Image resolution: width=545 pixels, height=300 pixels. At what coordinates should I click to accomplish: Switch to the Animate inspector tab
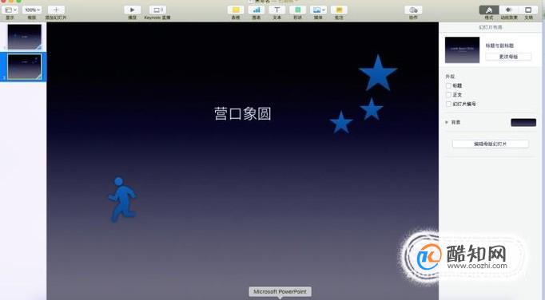point(509,10)
